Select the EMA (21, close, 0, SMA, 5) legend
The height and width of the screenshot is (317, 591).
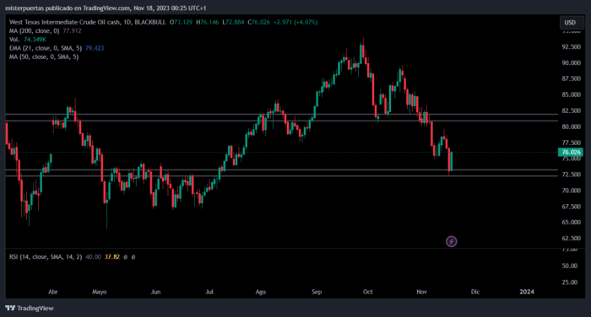click(57, 48)
